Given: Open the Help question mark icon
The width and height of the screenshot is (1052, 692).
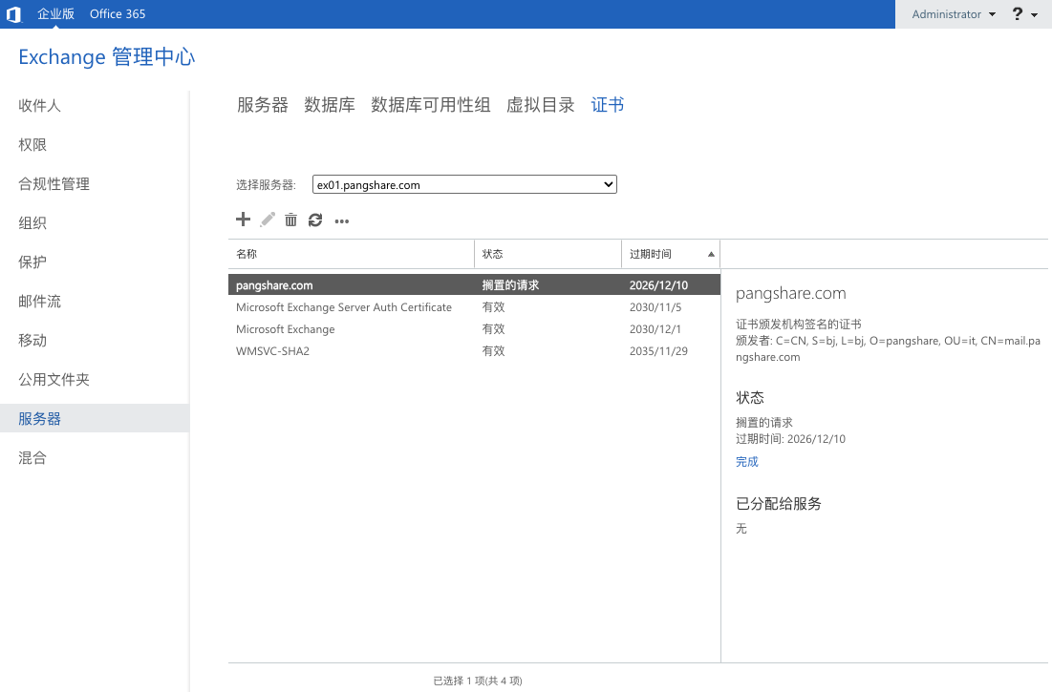Looking at the screenshot, I should pos(1016,13).
